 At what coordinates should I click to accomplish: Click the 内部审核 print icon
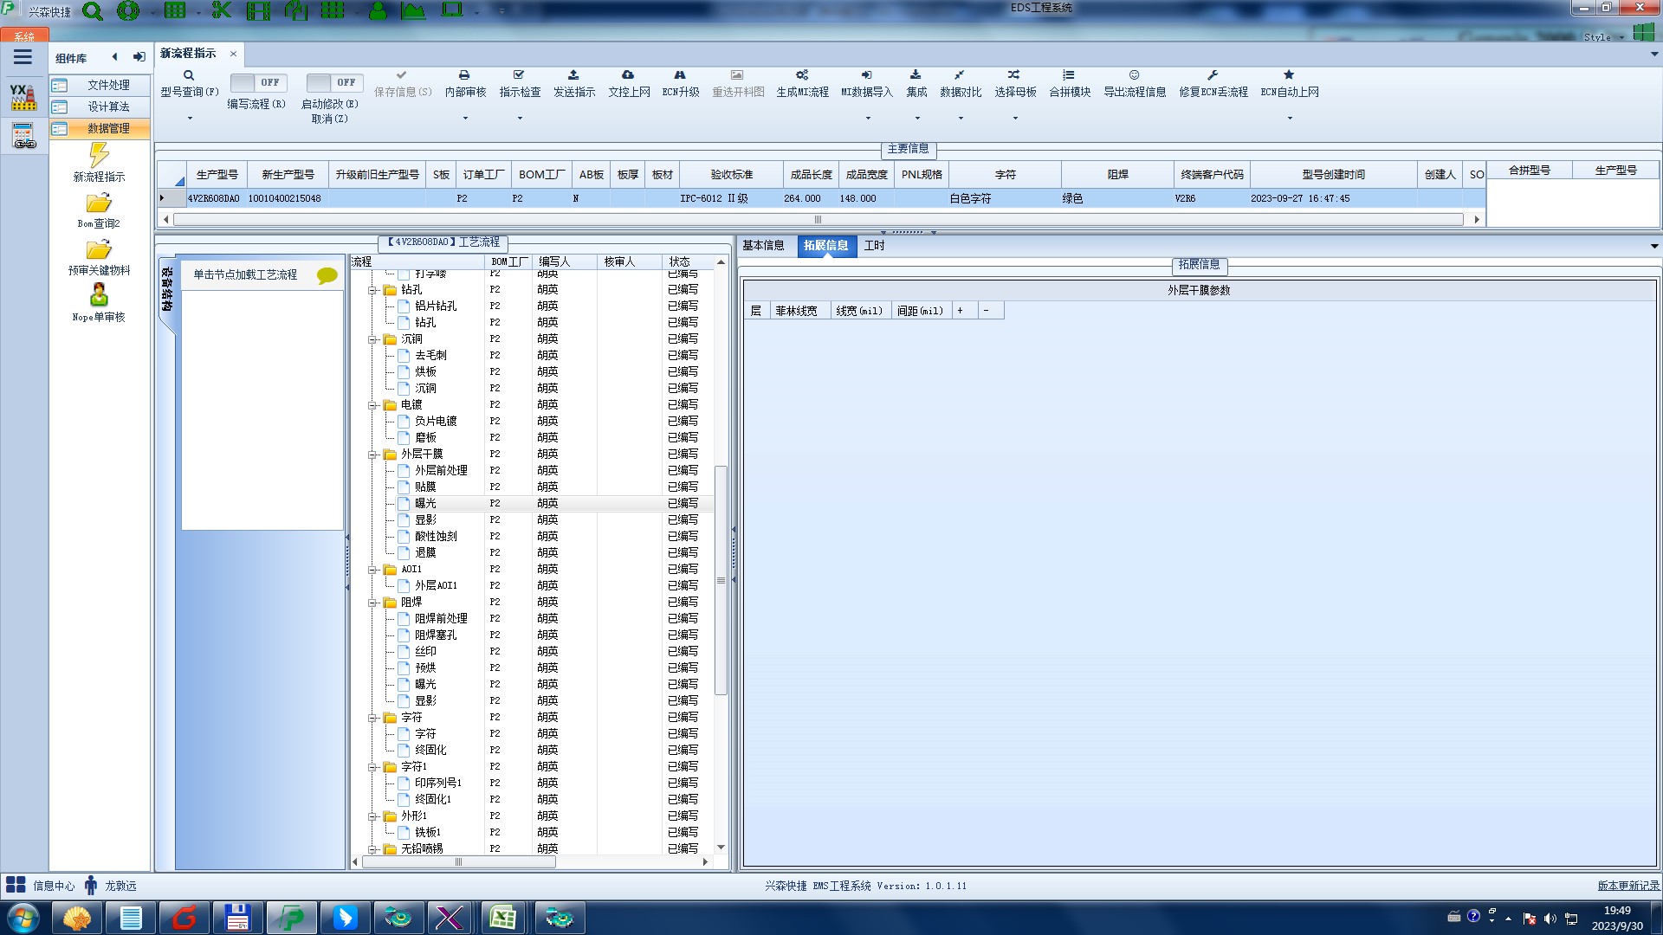point(464,75)
